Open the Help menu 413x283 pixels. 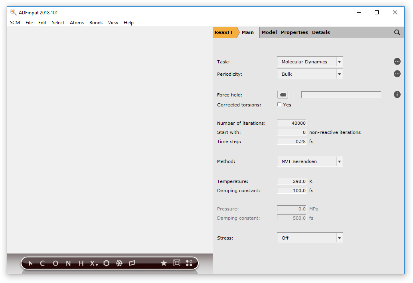(x=128, y=23)
